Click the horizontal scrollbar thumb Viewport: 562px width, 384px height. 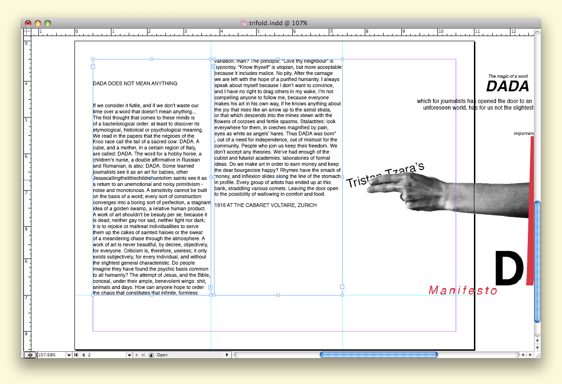378,355
